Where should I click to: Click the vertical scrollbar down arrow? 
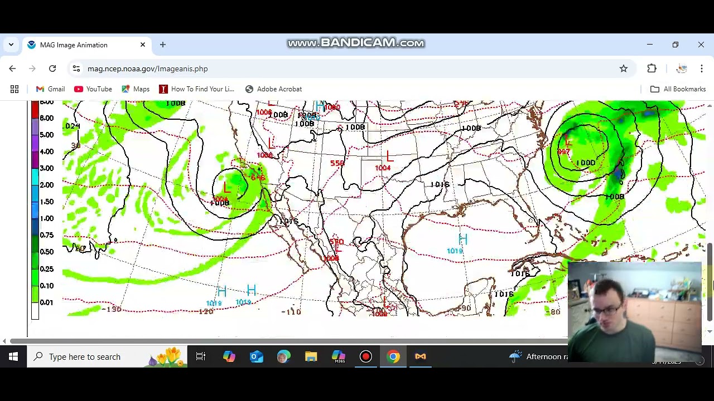(710, 332)
